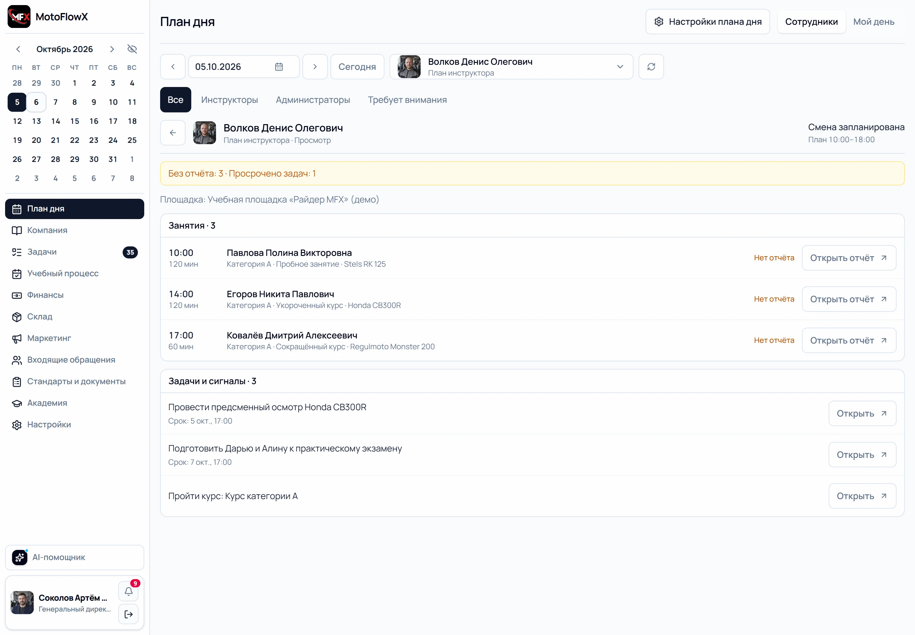Click the logout icon in user panel

tap(129, 614)
